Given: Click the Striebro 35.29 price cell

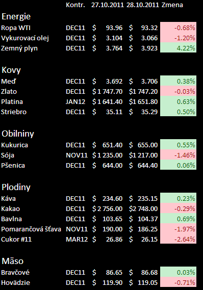Looking at the screenshot, I should click(143, 112).
